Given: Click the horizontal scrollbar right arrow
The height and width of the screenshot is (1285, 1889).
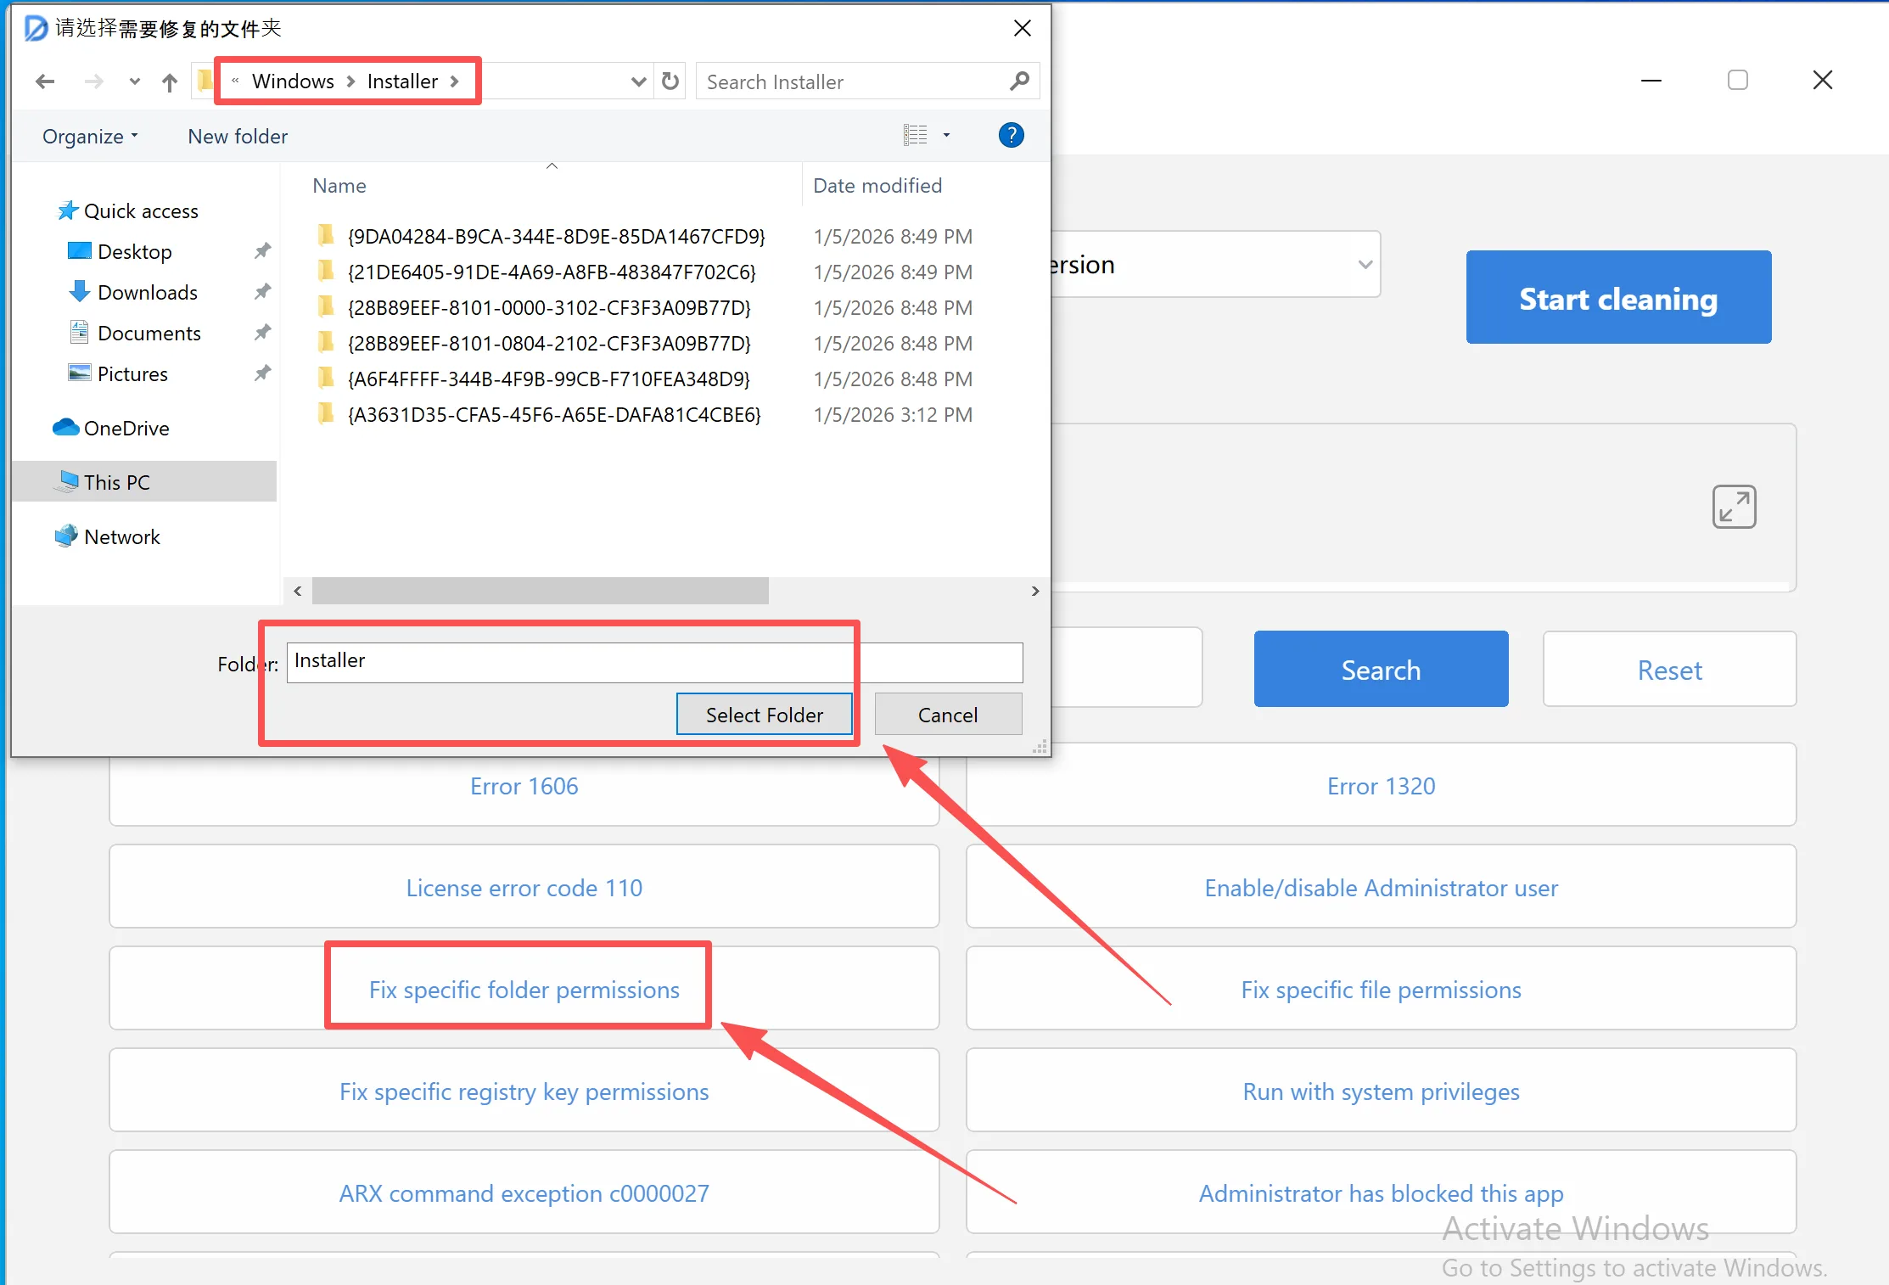Looking at the screenshot, I should tap(1035, 591).
